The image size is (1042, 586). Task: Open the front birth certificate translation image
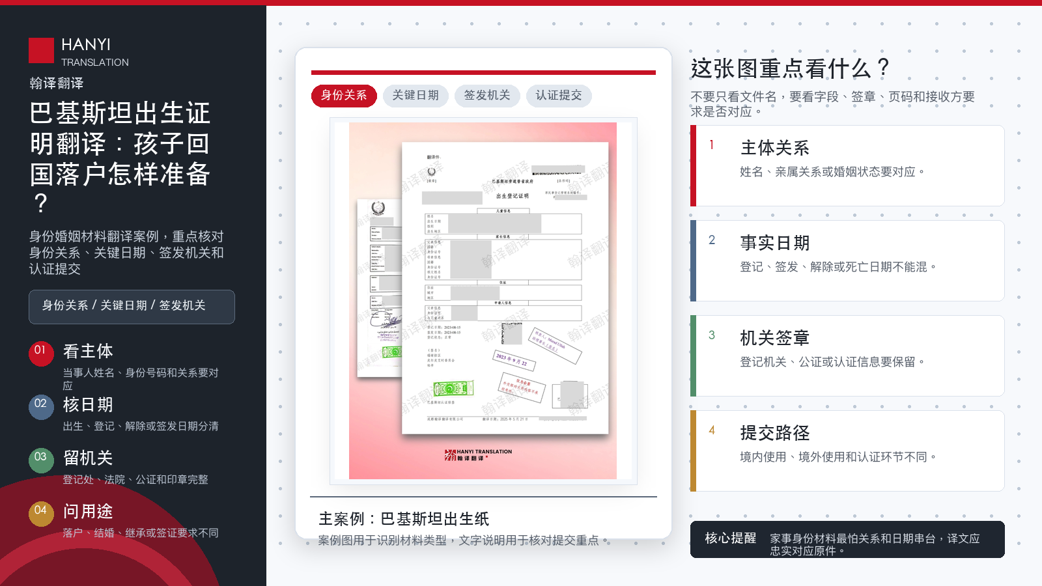(x=505, y=288)
